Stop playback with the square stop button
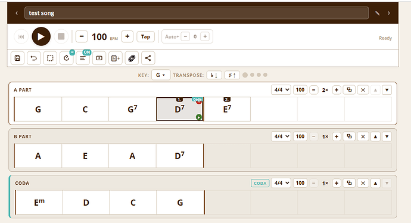Image resolution: width=411 pixels, height=223 pixels. tap(61, 36)
